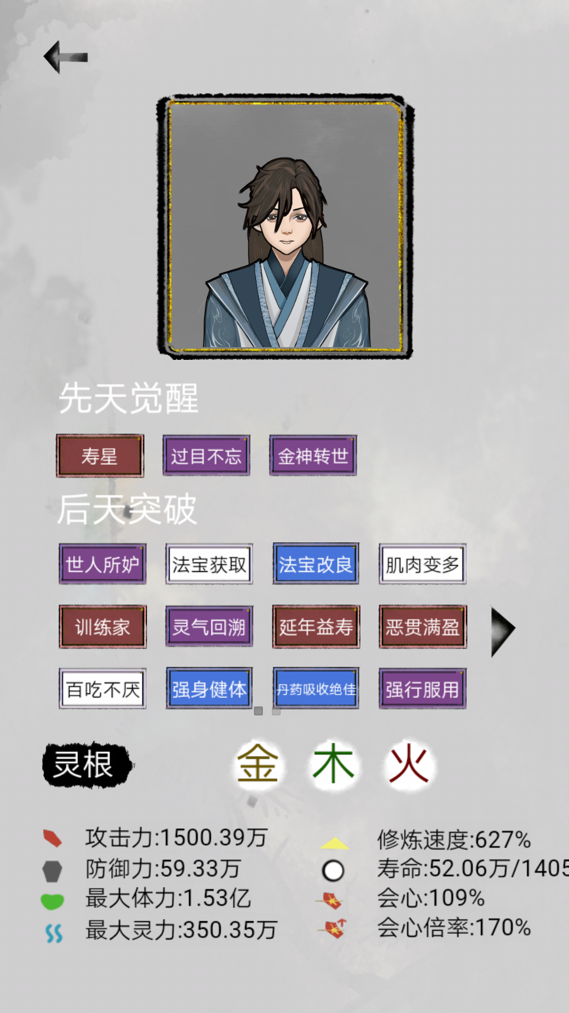Tap the 金 spirit root icon

tap(258, 764)
